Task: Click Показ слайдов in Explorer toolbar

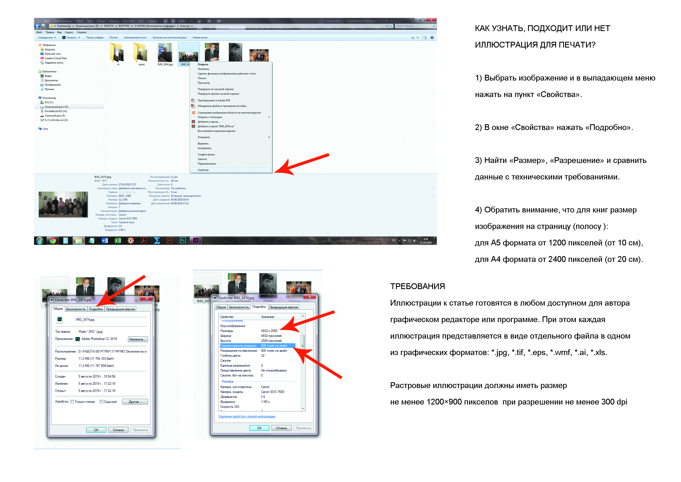Action: [x=95, y=38]
